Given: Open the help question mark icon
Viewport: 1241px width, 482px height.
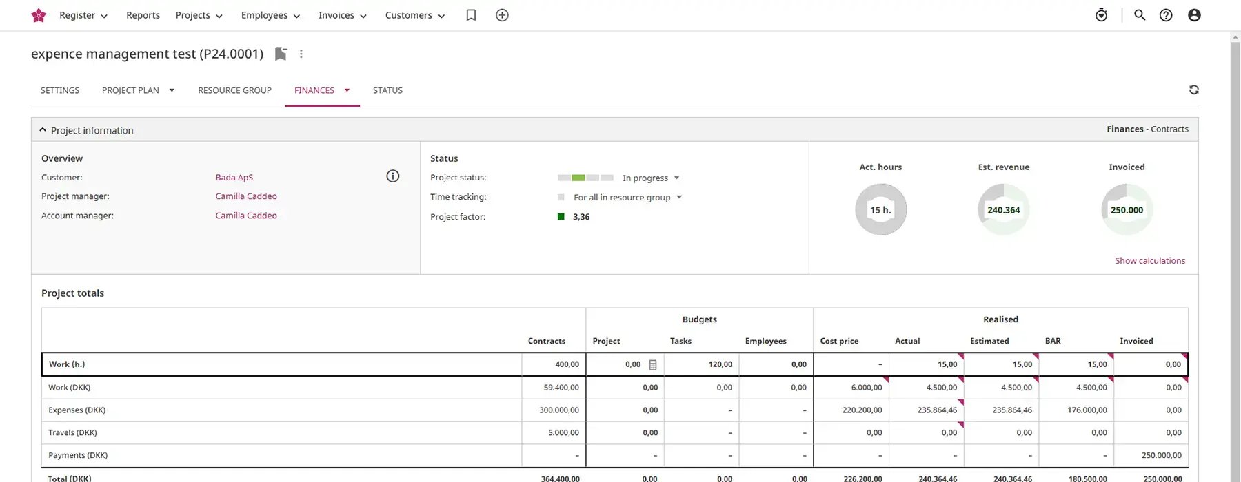Looking at the screenshot, I should click(x=1166, y=15).
